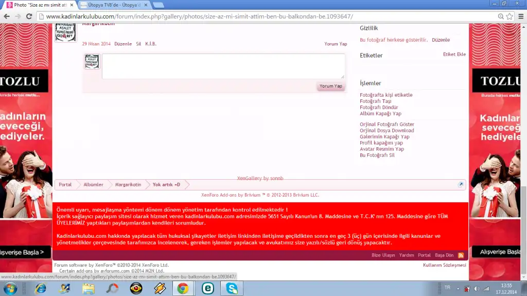The width and height of the screenshot is (527, 296).
Task: Open a new browser tab
Action: point(159,5)
